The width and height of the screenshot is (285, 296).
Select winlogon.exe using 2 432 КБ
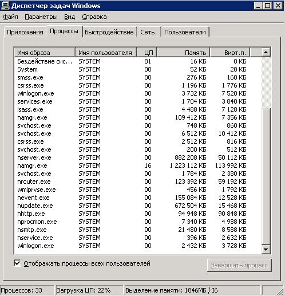pos(138,246)
